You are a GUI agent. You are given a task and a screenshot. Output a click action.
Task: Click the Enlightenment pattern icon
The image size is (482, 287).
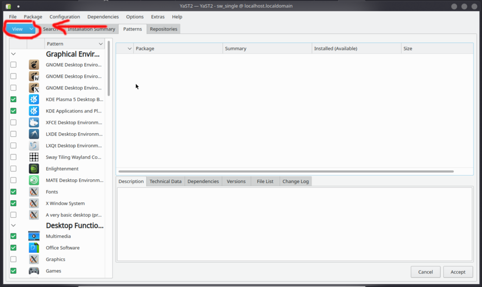point(34,169)
